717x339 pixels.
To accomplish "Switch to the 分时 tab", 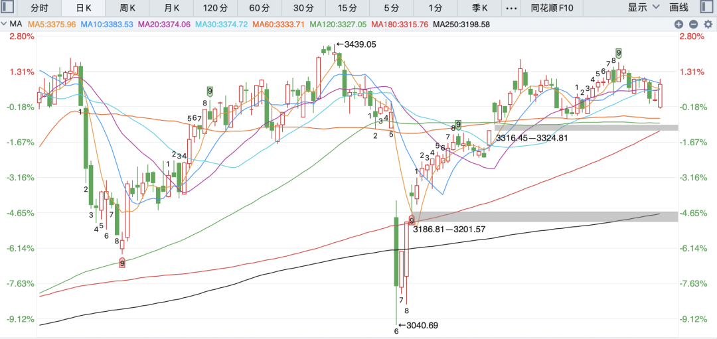I will [x=39, y=8].
